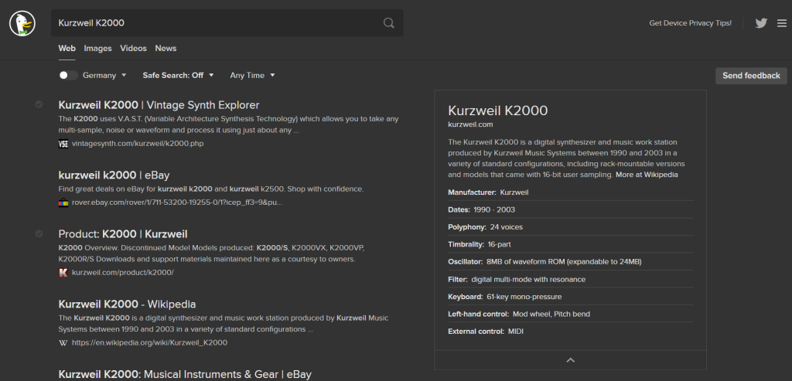
Task: Switch to the Images tab
Action: point(97,48)
